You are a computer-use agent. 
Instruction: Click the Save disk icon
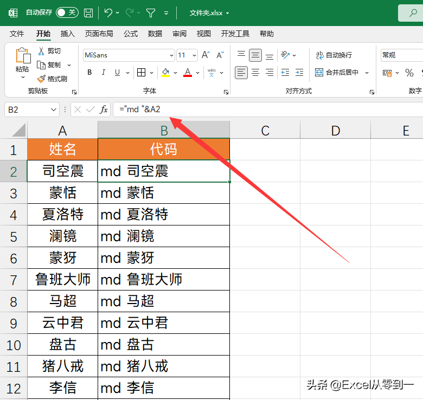click(88, 12)
